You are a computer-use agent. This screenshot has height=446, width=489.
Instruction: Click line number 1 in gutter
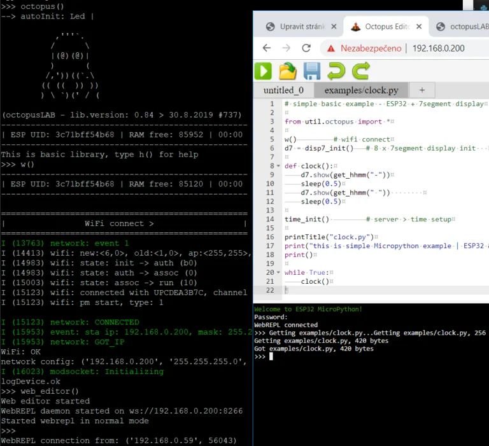[x=272, y=104]
